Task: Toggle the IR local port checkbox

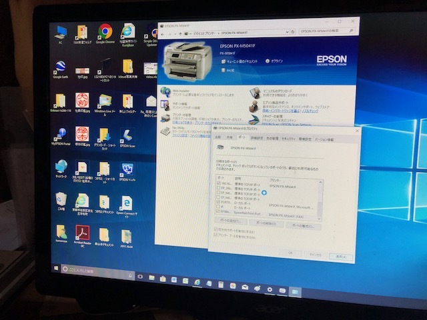Action: click(218, 206)
